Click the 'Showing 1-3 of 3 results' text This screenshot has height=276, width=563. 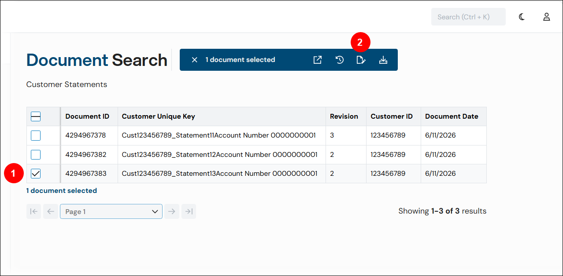click(442, 211)
